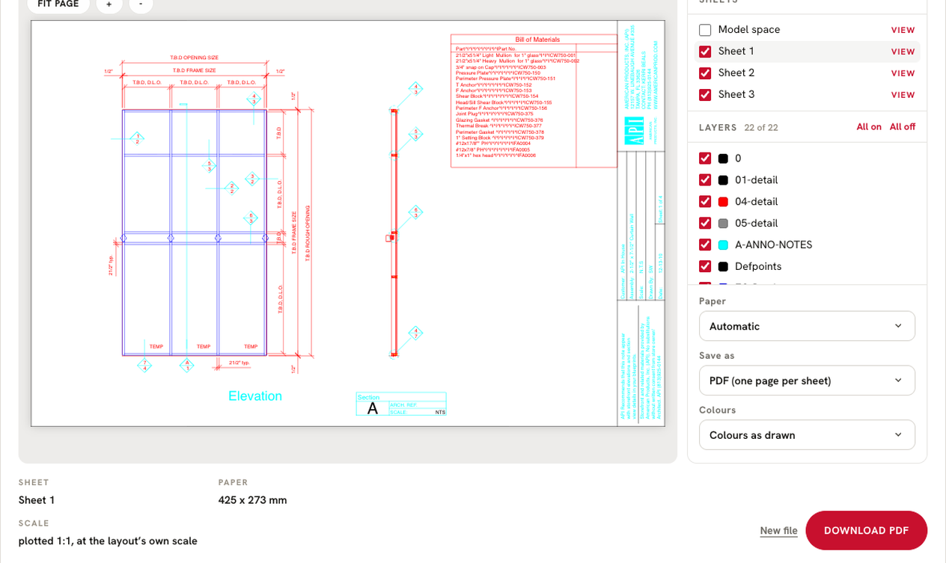Click the A-ANNO-NOTES layer name
Viewport: 946px width, 563px height.
click(773, 245)
